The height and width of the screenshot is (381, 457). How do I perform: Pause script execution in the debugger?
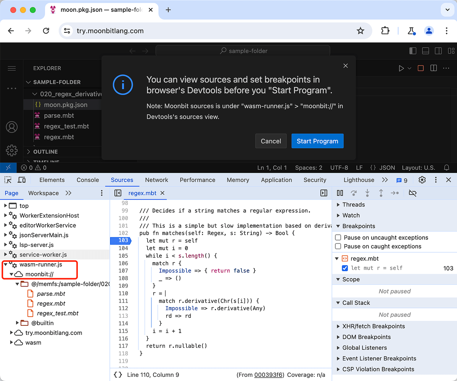[340, 193]
